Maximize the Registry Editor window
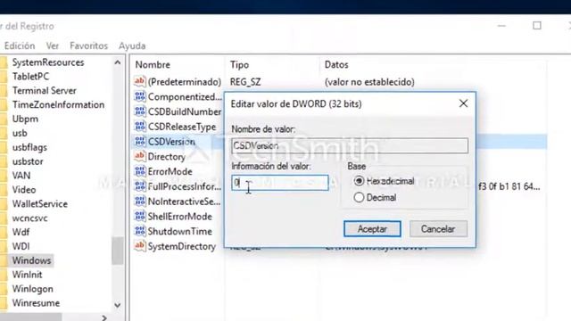 537,26
